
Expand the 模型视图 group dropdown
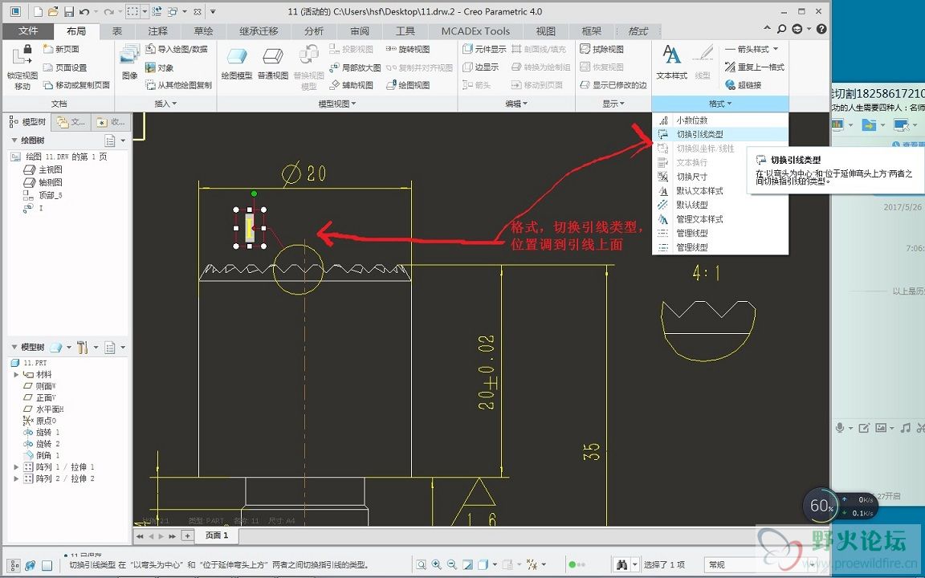coord(337,104)
